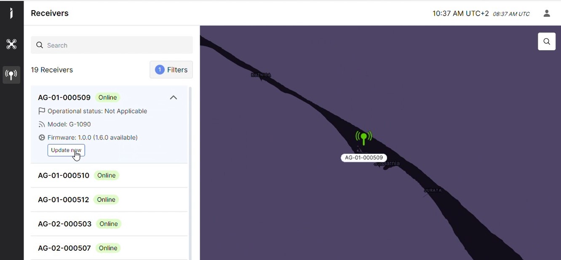Open the drones section in sidebar

coord(11,44)
